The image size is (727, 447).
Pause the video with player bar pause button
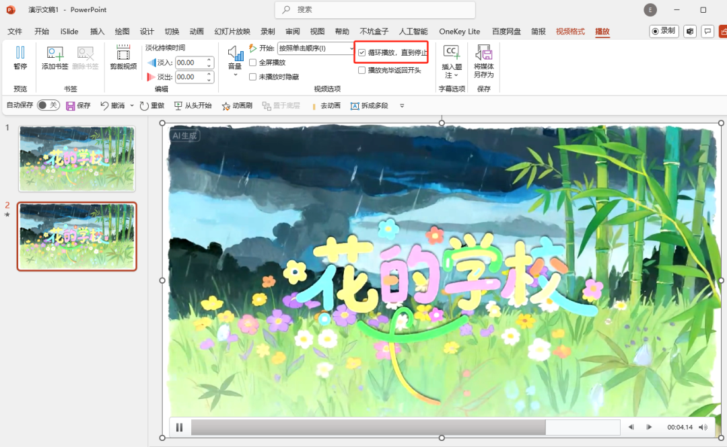pos(180,427)
